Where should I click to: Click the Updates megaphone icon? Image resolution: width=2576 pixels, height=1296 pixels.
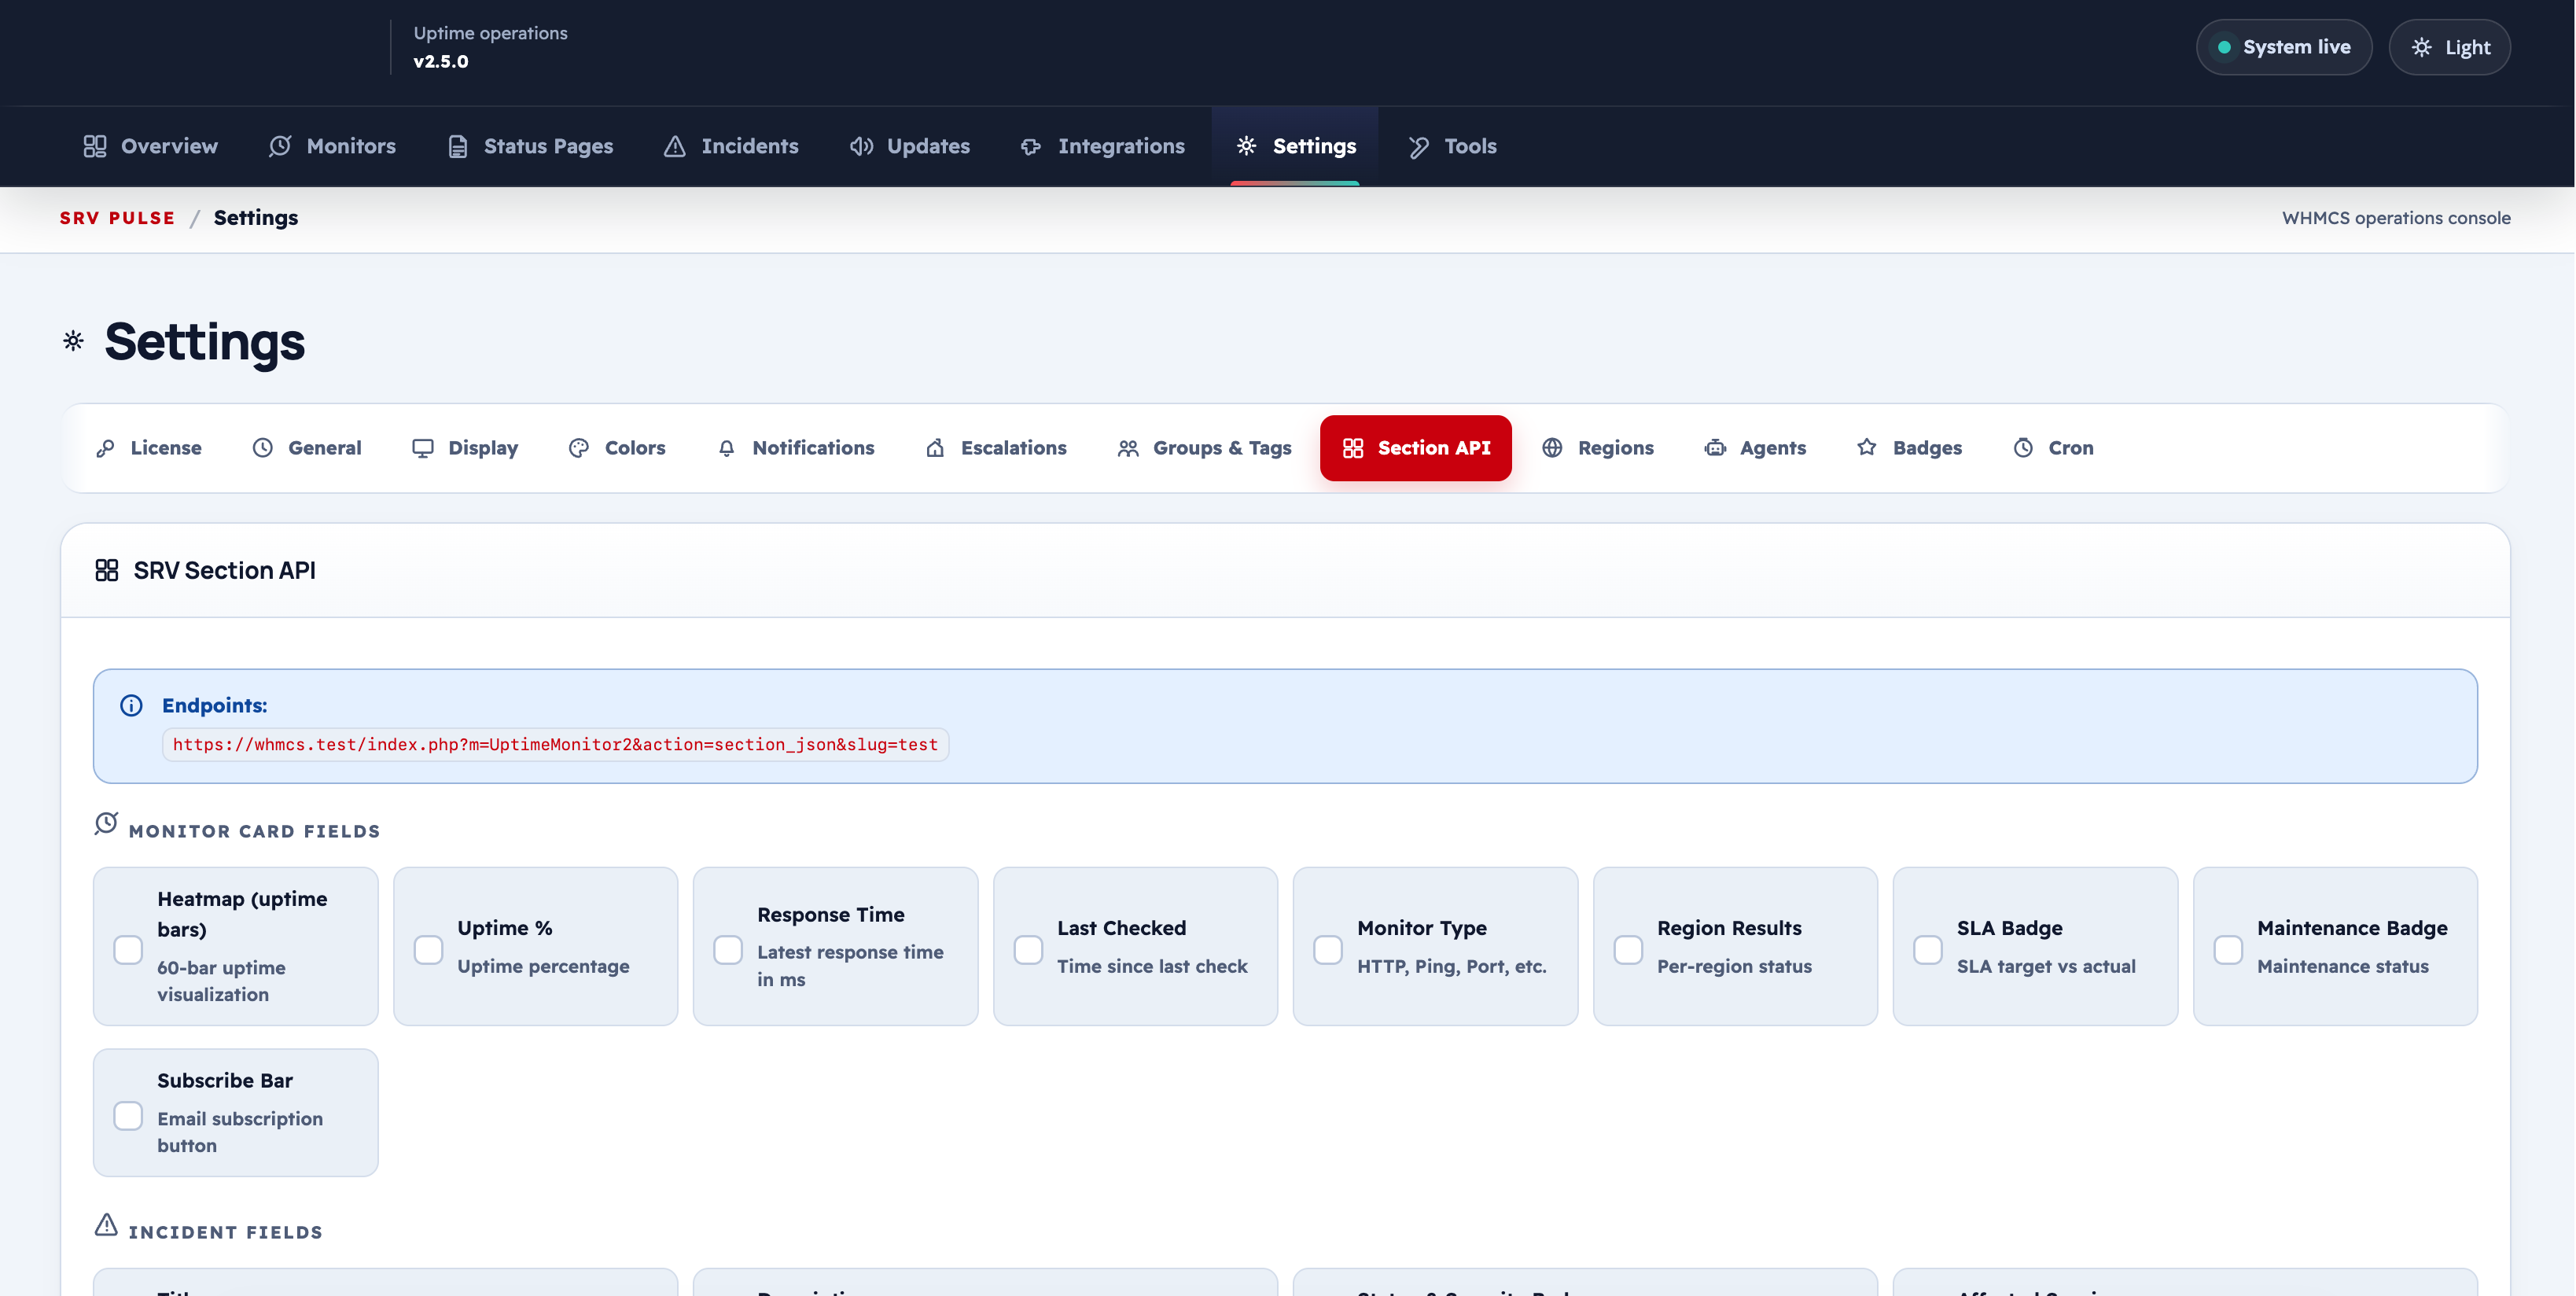861,146
